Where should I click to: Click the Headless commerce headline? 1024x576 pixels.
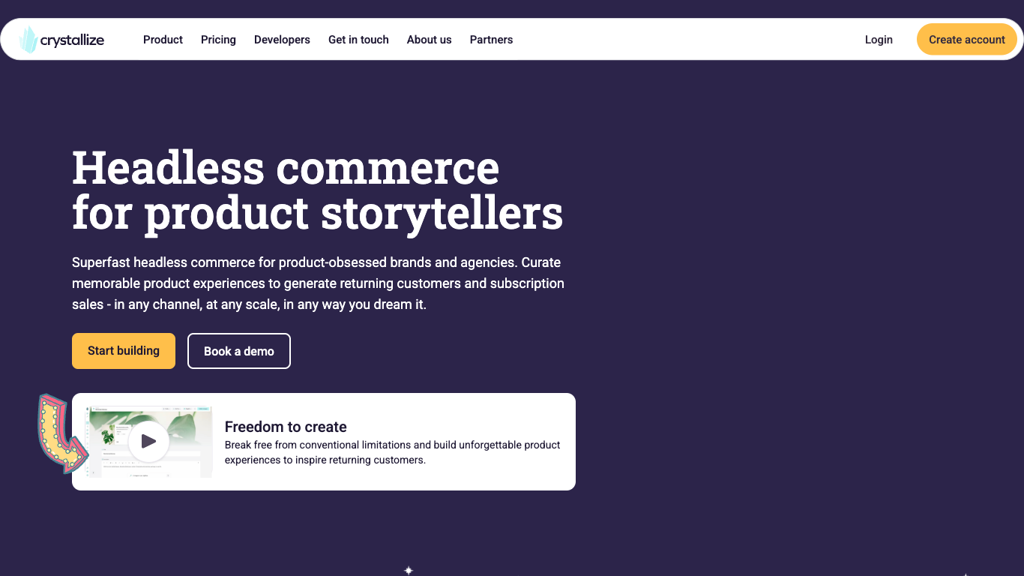317,190
